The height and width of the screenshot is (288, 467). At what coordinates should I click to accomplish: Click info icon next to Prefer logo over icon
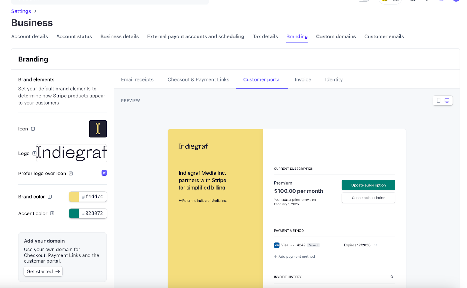[x=71, y=174]
